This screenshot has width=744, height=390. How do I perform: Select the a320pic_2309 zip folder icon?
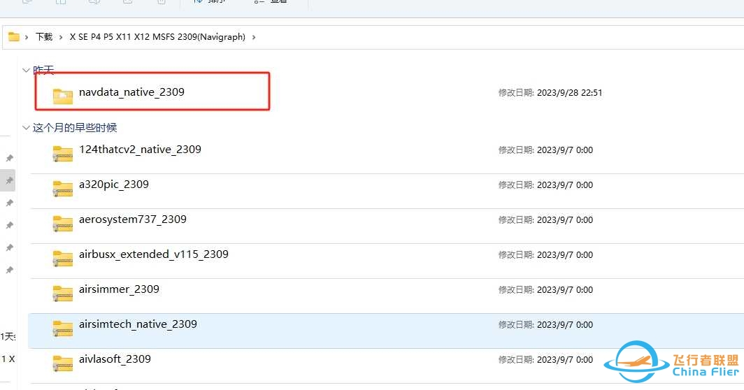63,188
